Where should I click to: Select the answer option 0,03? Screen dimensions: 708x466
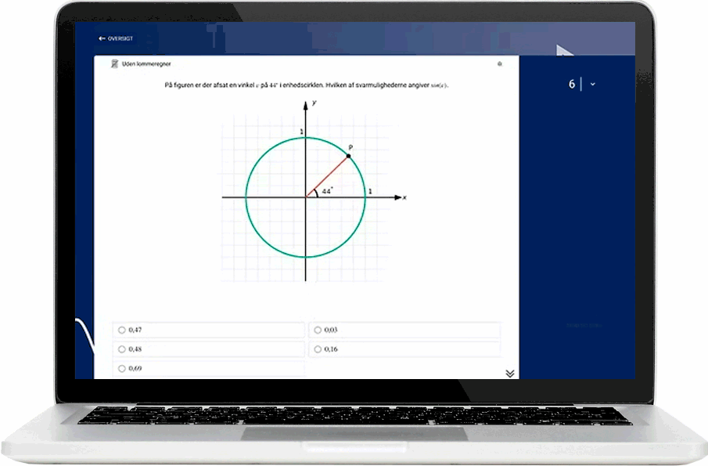[x=404, y=330]
